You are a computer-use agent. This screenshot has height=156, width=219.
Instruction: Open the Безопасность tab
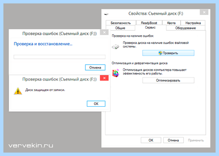click(121, 23)
